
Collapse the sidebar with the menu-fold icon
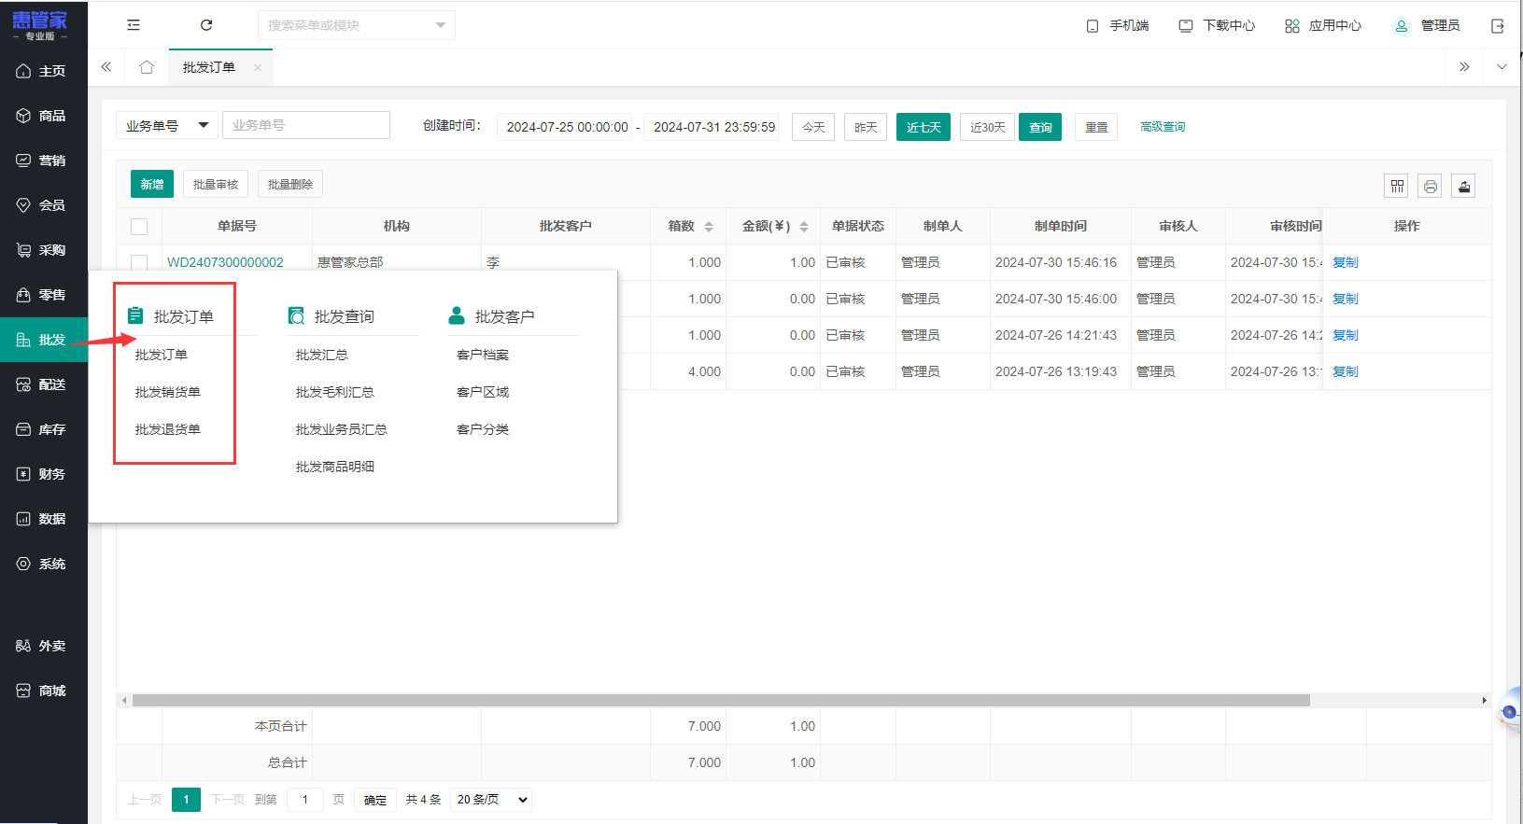pos(134,25)
